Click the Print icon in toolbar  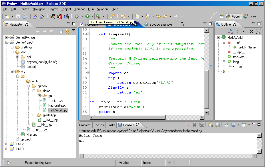pos(25,16)
